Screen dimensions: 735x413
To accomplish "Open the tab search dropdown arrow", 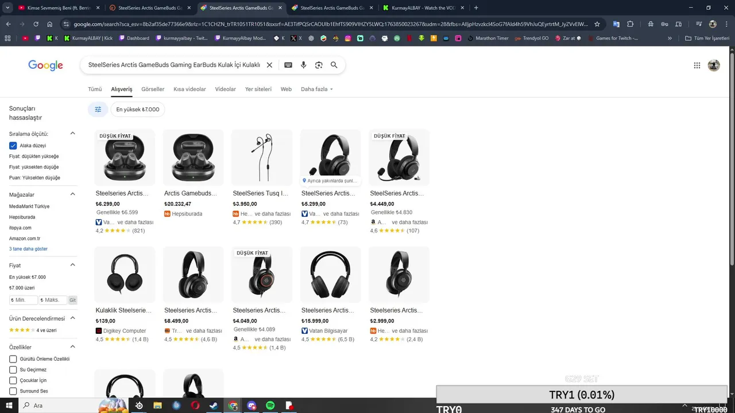I will (8, 8).
